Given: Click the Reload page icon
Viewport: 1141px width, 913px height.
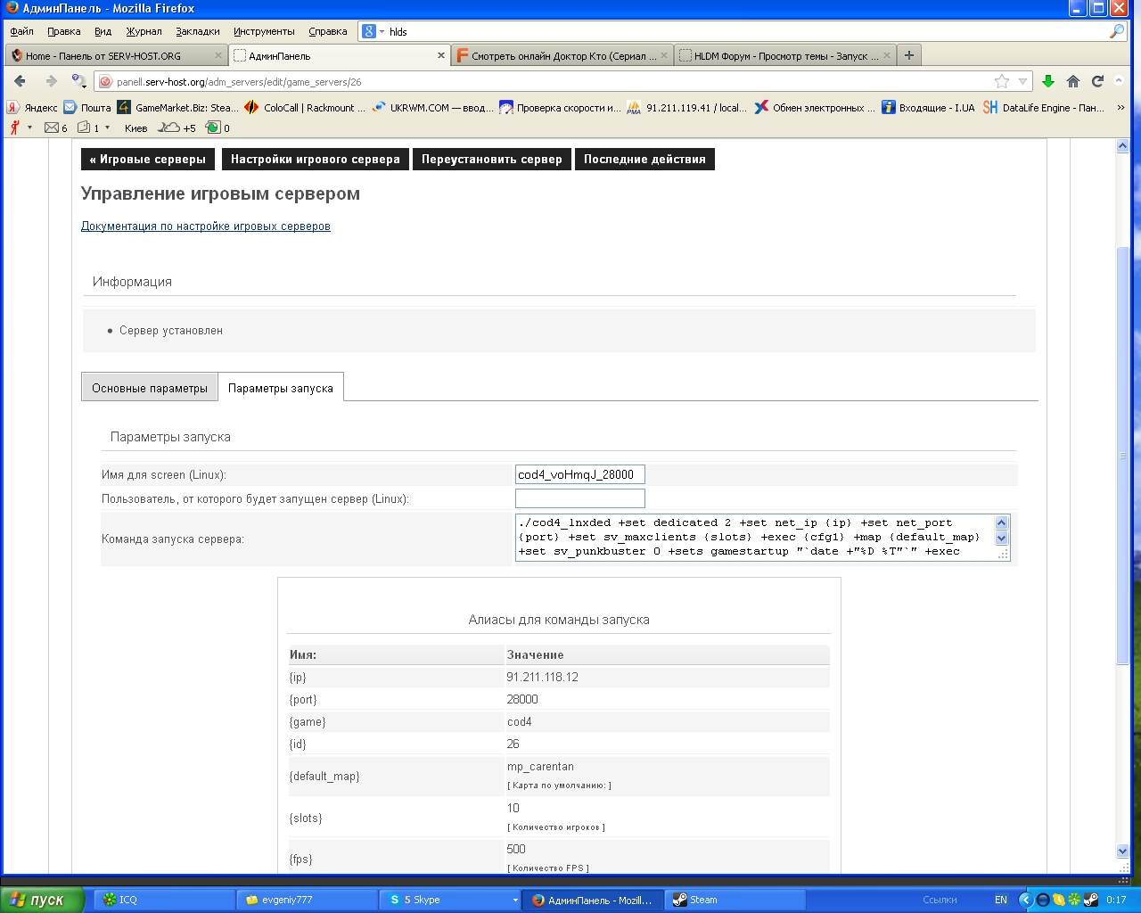Looking at the screenshot, I should [1097, 81].
